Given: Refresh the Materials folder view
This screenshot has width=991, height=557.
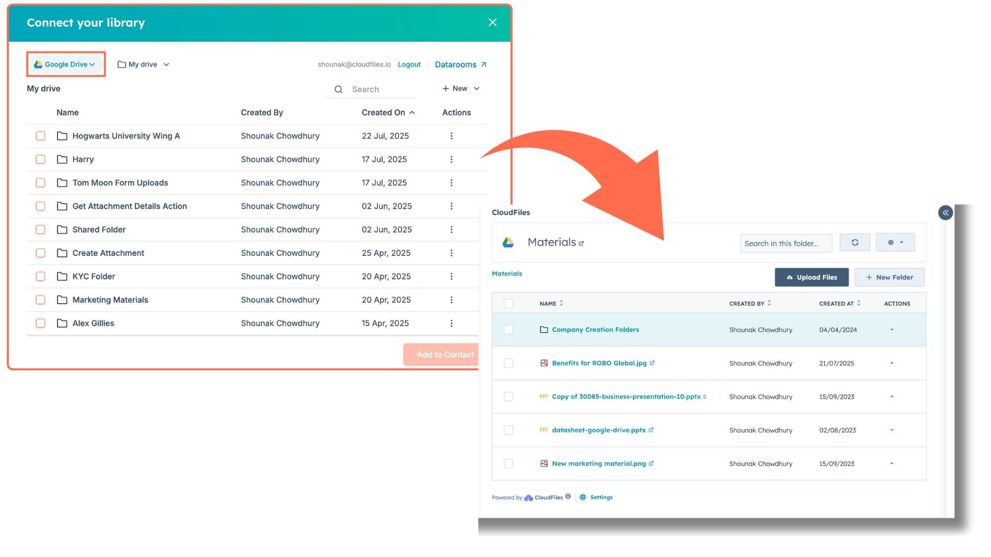Looking at the screenshot, I should click(x=855, y=242).
